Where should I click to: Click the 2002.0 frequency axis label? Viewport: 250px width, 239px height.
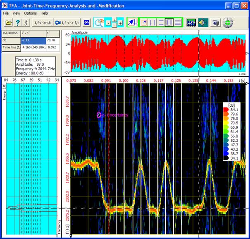point(67,196)
